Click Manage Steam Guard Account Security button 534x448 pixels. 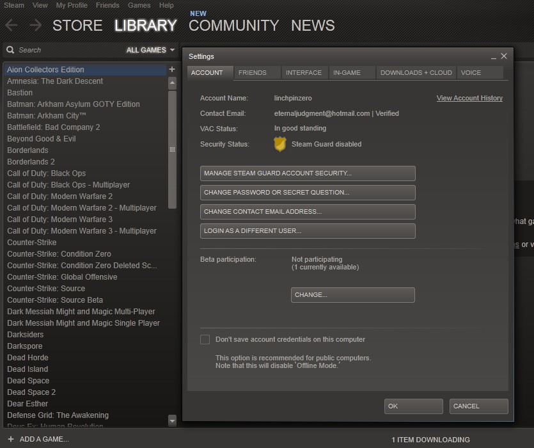(308, 173)
